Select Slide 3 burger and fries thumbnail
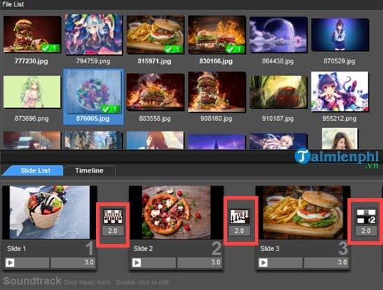The height and width of the screenshot is (290, 383). pyautogui.click(x=303, y=212)
